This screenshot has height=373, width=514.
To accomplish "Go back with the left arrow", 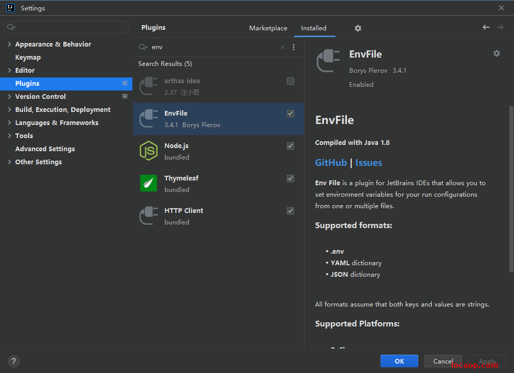I will (486, 27).
